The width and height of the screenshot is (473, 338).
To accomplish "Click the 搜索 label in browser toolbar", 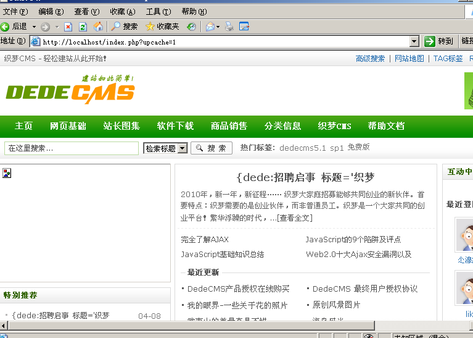I will (x=130, y=27).
